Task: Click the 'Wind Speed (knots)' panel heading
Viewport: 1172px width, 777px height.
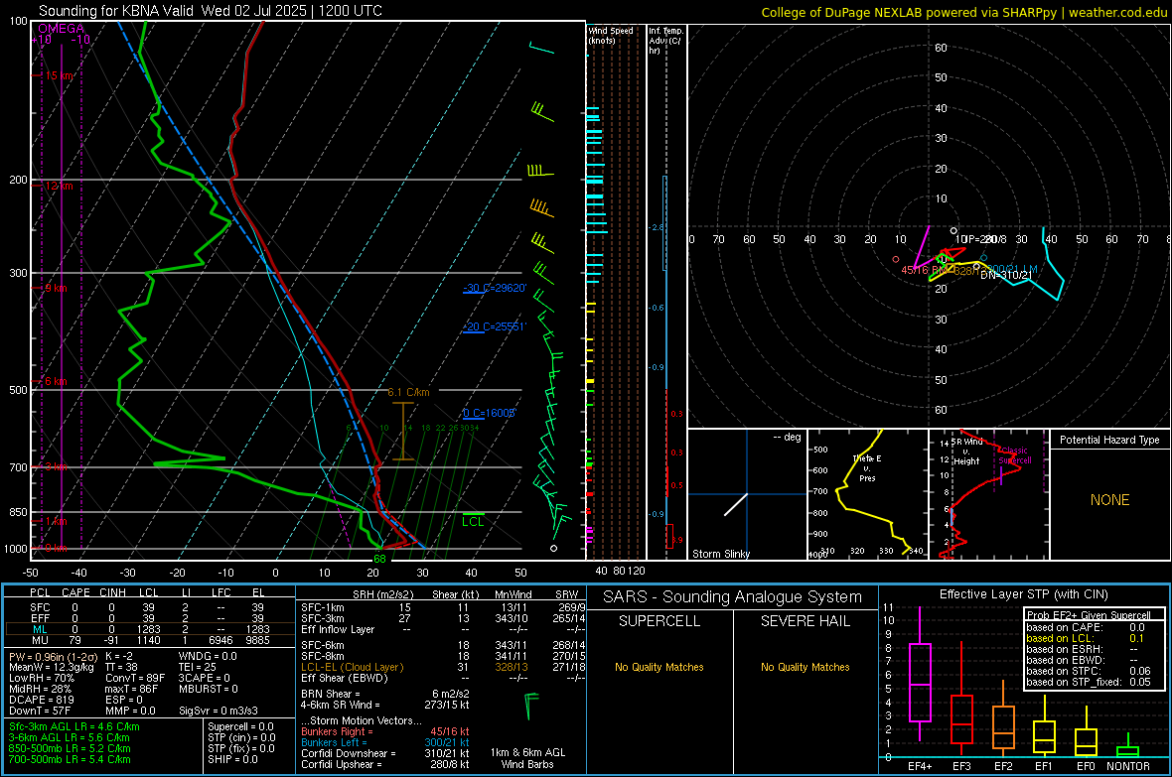Action: click(611, 35)
